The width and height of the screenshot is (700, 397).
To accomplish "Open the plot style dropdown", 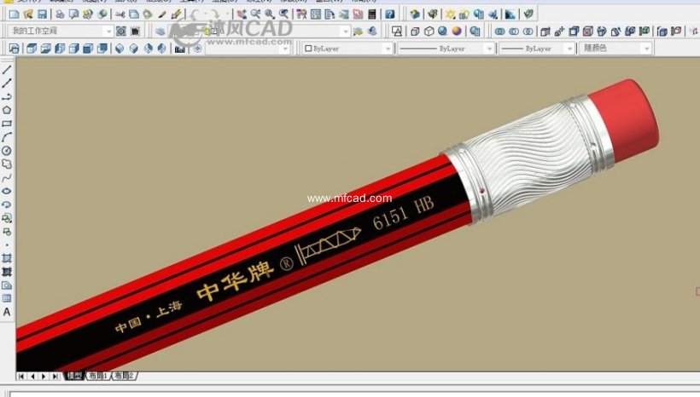I will (x=646, y=48).
